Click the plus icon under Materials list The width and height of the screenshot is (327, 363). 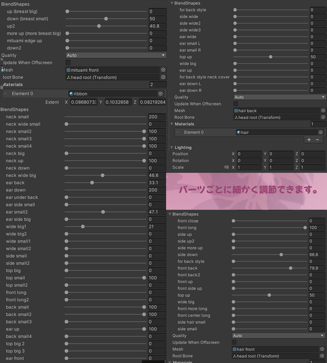click(309, 139)
